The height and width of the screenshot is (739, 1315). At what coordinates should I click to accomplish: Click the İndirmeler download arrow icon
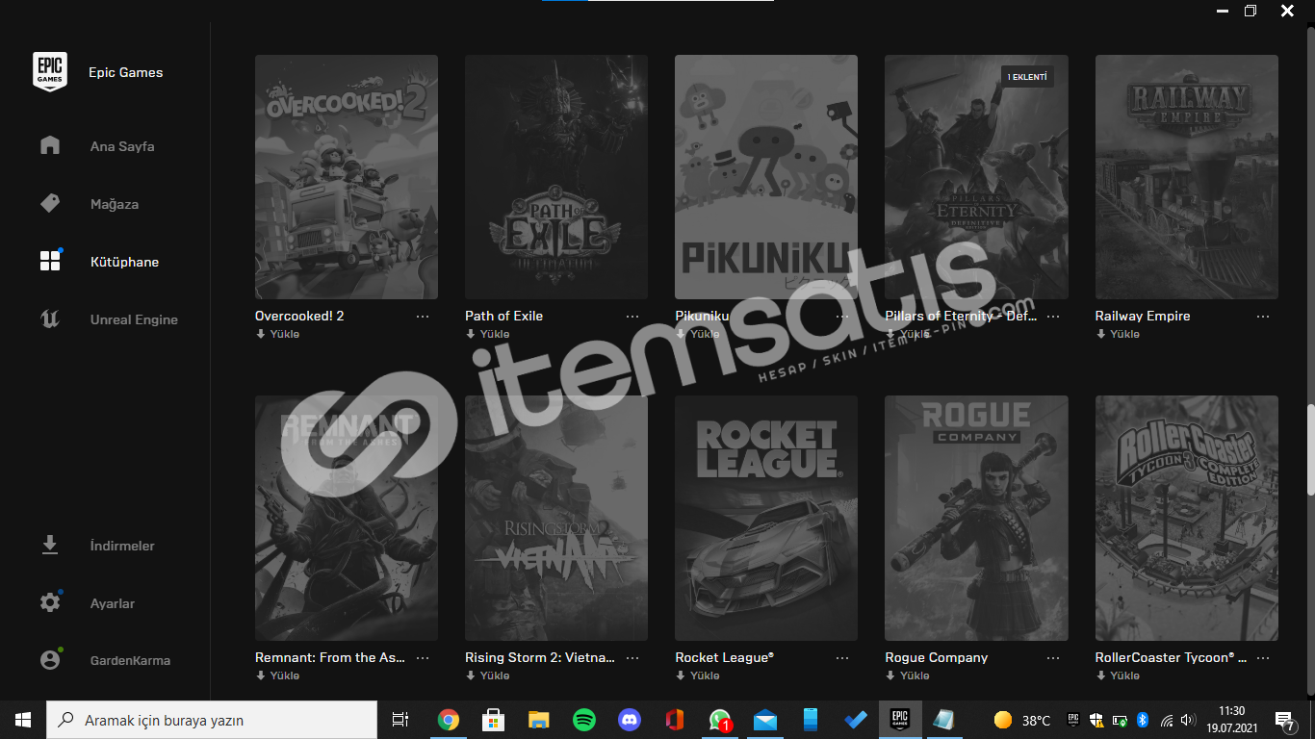click(x=50, y=545)
